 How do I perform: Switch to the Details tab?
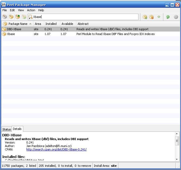click(17, 129)
